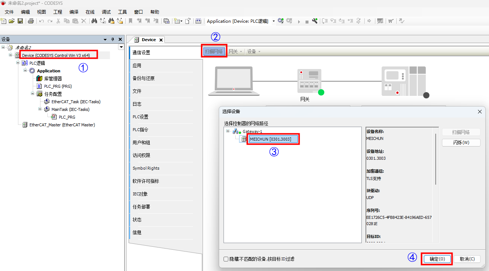The image size is (489, 271).
Task: Click the Login gear icon in toolbar
Action: point(281,21)
